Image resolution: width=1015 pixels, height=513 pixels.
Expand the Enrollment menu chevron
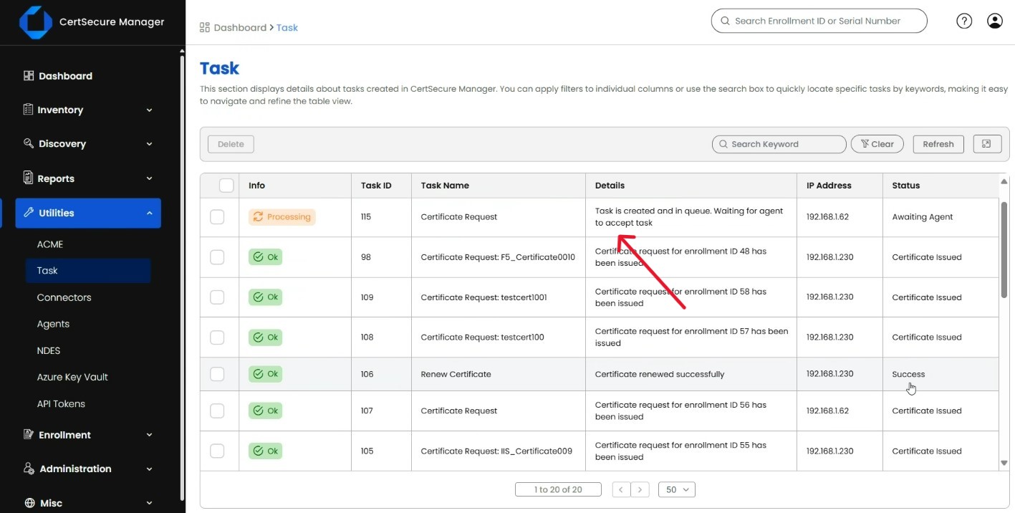pos(149,435)
